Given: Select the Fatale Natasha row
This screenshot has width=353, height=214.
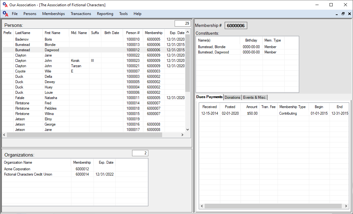Looking at the screenshot, I should pyautogui.click(x=94, y=98).
